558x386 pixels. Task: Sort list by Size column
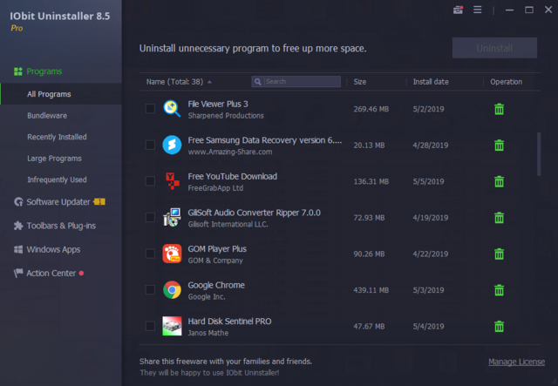359,82
